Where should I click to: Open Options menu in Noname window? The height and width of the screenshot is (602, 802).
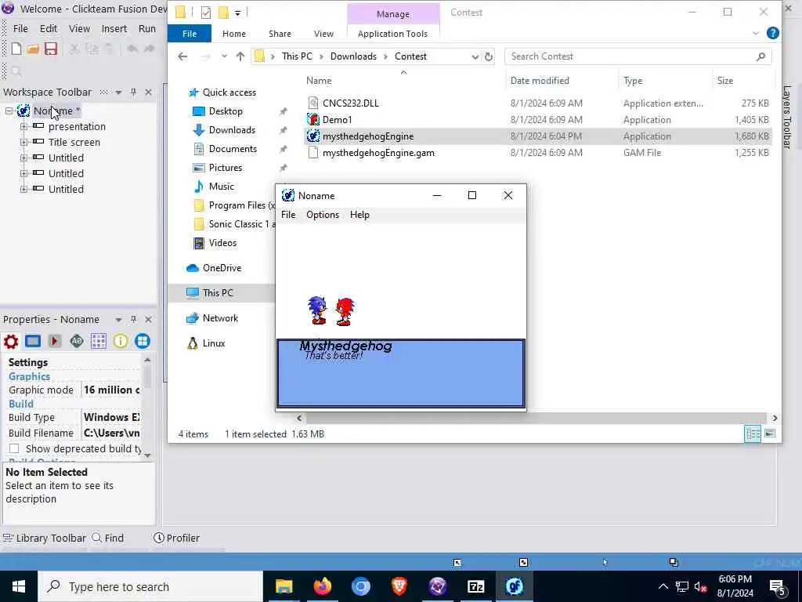pyautogui.click(x=322, y=215)
